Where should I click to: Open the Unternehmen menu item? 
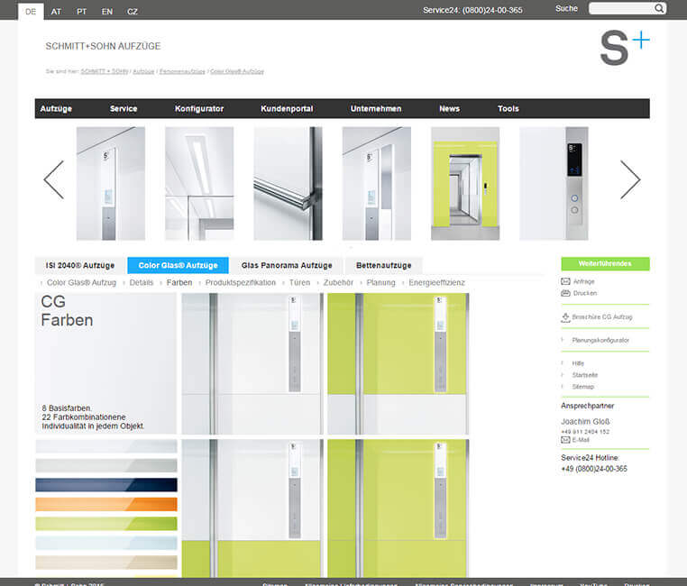coord(376,108)
